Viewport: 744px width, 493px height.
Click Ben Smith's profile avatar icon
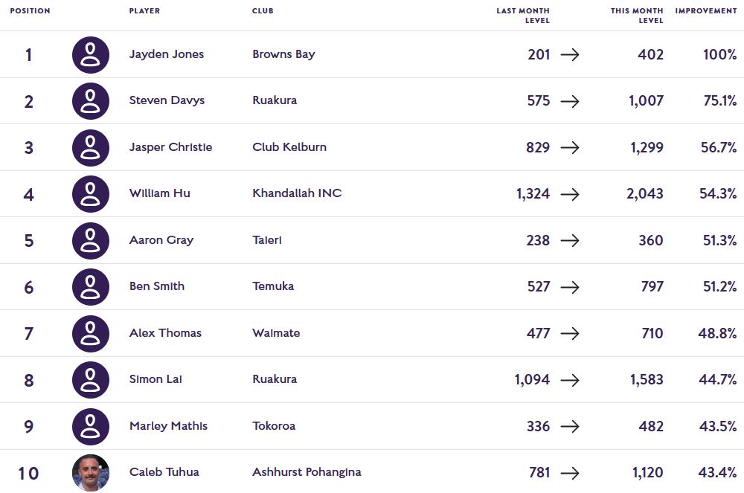pos(91,287)
